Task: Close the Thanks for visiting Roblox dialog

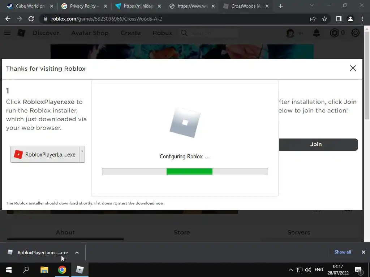Action: click(x=353, y=68)
